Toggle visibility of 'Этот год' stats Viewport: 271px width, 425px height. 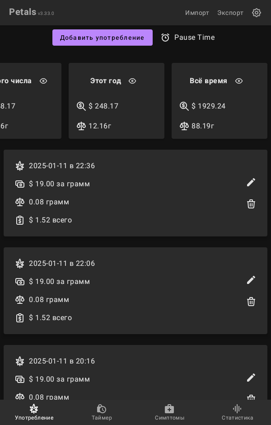(x=132, y=81)
